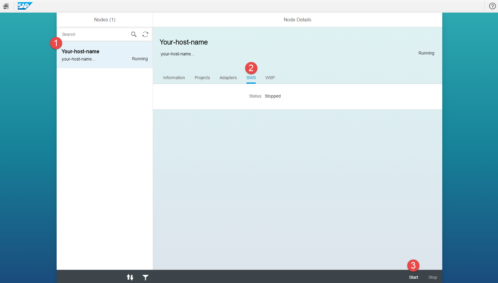Viewport: 498px width, 283px height.
Task: Open the Projects tab
Action: pyautogui.click(x=202, y=78)
